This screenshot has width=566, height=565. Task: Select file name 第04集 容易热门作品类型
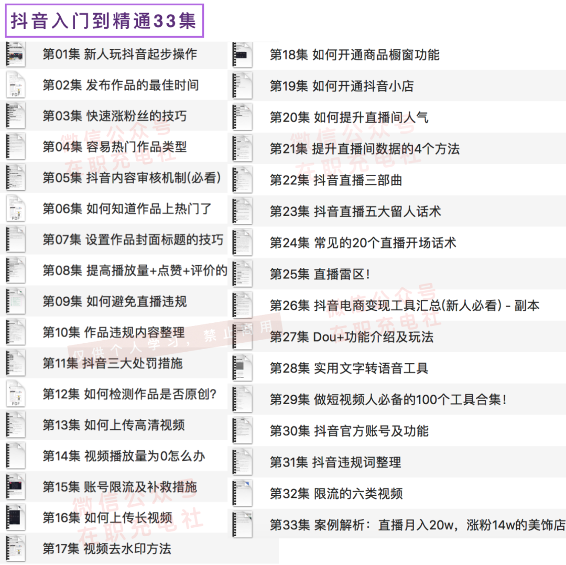(115, 147)
